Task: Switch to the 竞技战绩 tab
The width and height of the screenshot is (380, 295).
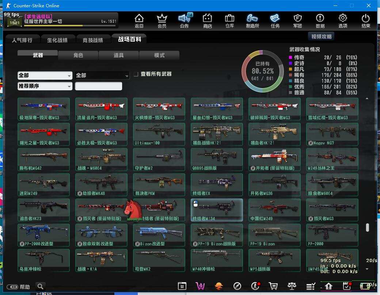Action: 93,40
